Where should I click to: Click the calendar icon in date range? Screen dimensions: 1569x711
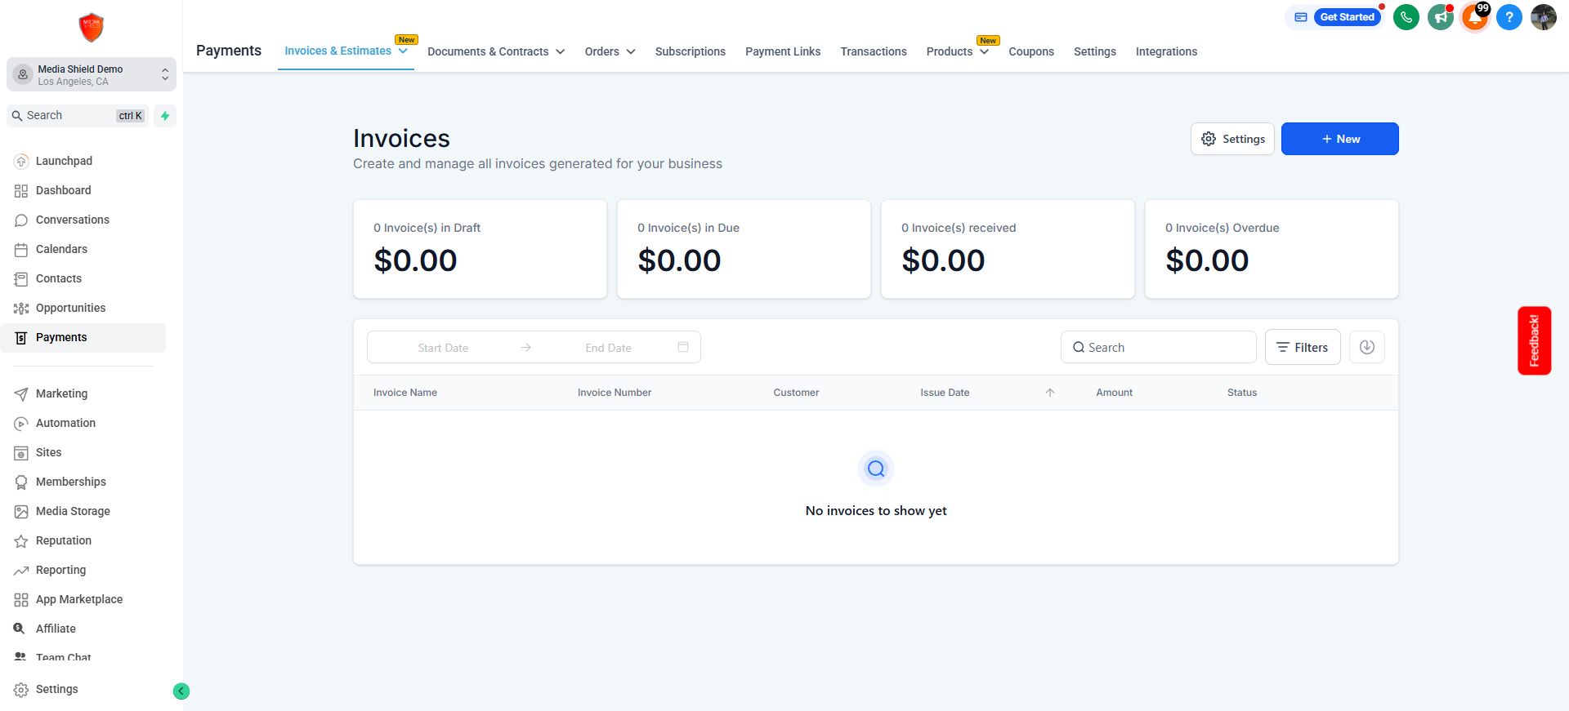(x=683, y=347)
